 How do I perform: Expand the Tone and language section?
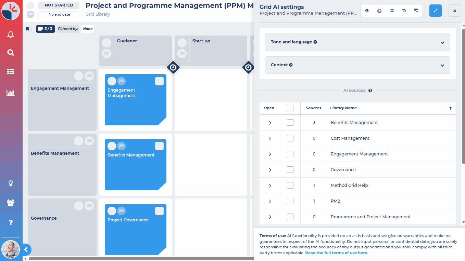[357, 42]
